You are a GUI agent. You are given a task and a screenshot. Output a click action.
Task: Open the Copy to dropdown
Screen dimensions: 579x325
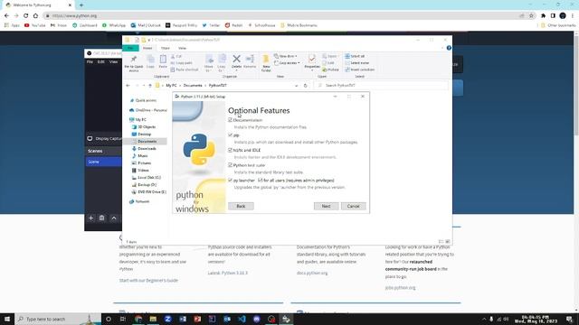tap(222, 62)
